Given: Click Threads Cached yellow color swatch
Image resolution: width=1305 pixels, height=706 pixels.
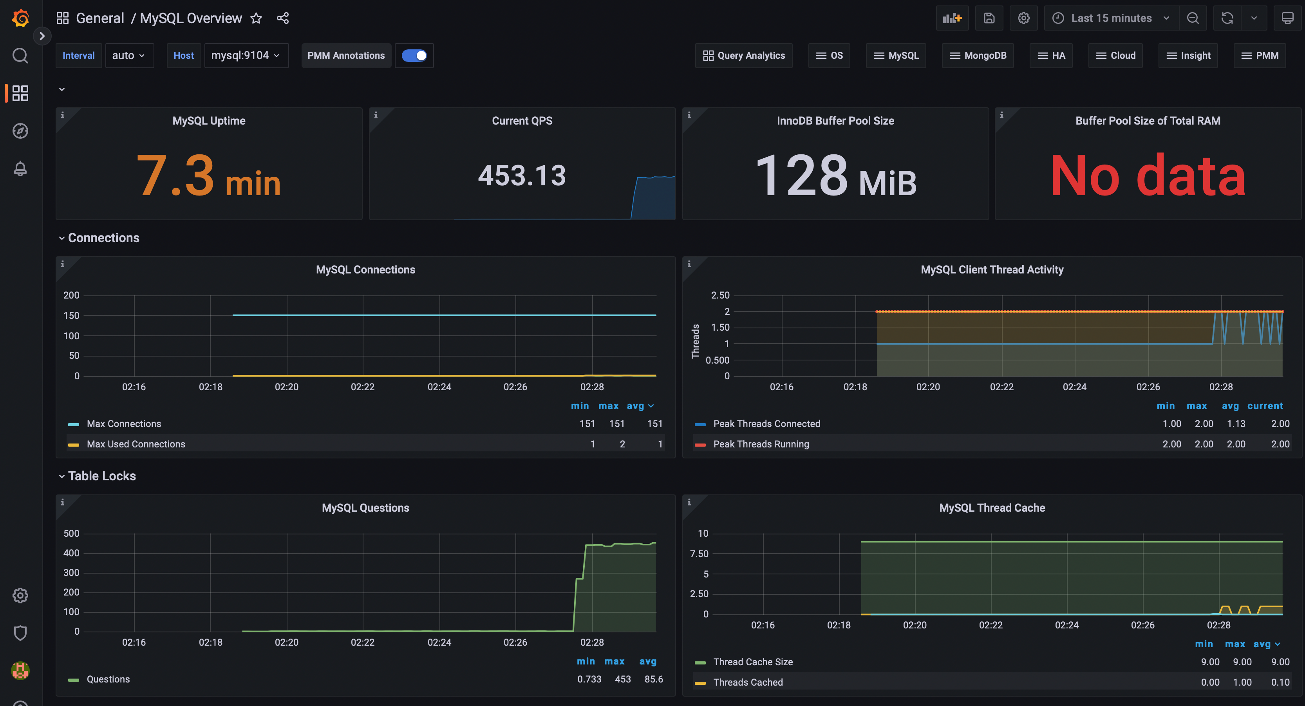Looking at the screenshot, I should (699, 682).
